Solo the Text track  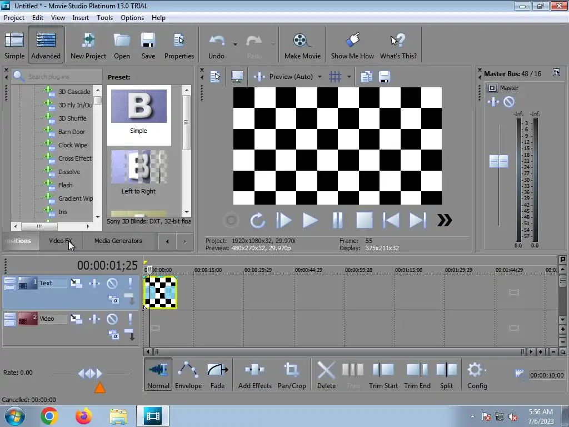[130, 283]
